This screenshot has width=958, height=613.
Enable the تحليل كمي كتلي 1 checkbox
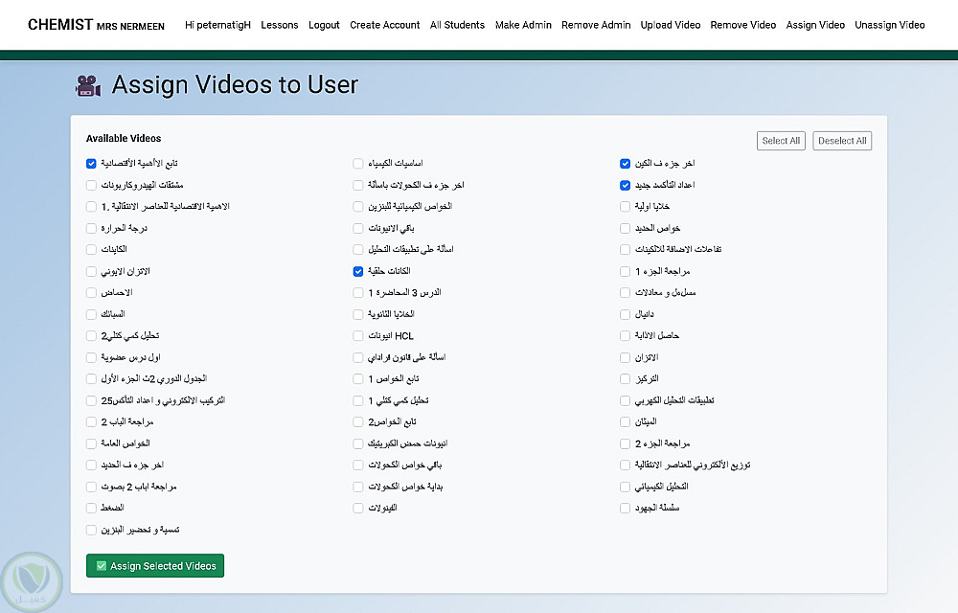[x=358, y=400]
